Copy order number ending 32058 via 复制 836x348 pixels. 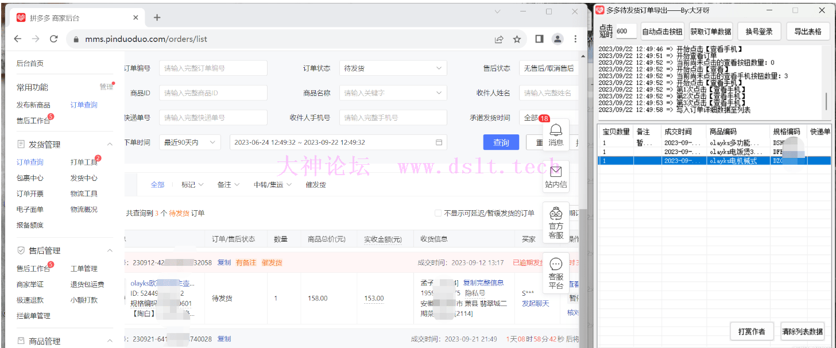click(224, 262)
